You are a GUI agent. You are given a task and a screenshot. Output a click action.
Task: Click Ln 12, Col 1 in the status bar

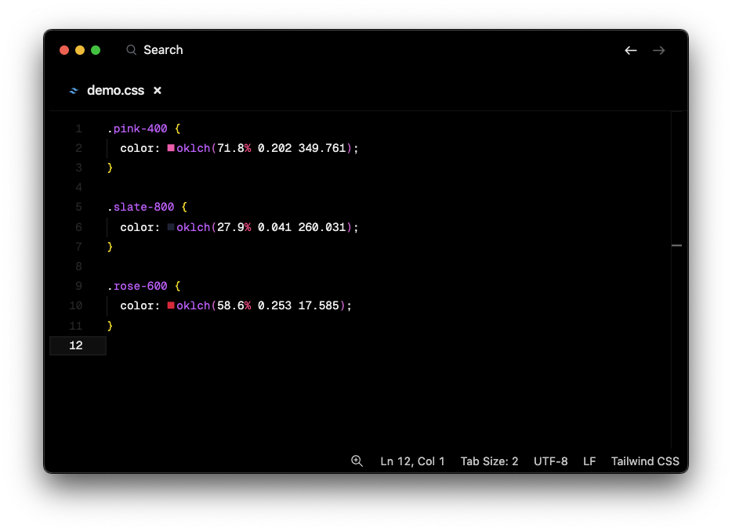[x=412, y=461]
